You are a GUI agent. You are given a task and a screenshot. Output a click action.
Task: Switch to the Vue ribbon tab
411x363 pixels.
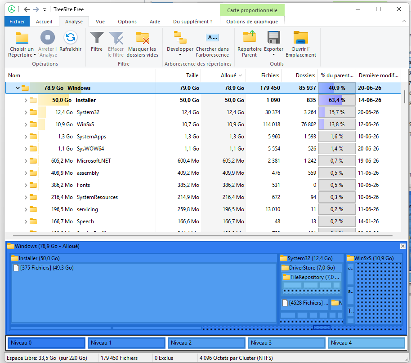[x=100, y=22]
